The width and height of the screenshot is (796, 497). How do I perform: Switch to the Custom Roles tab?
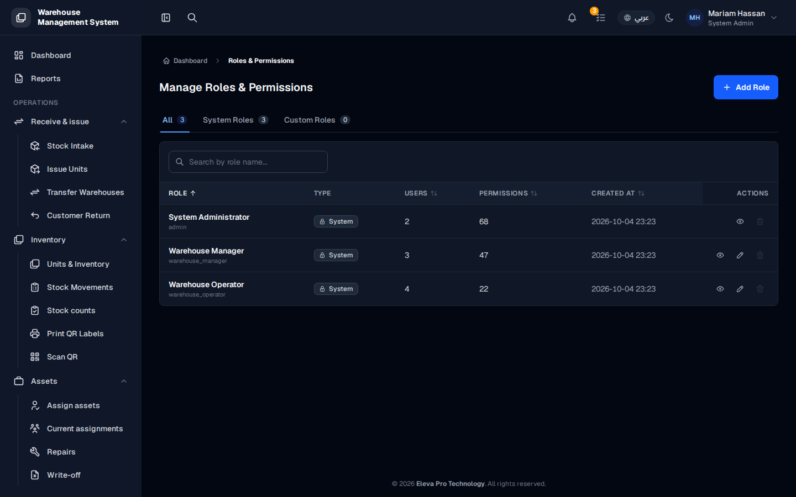317,120
